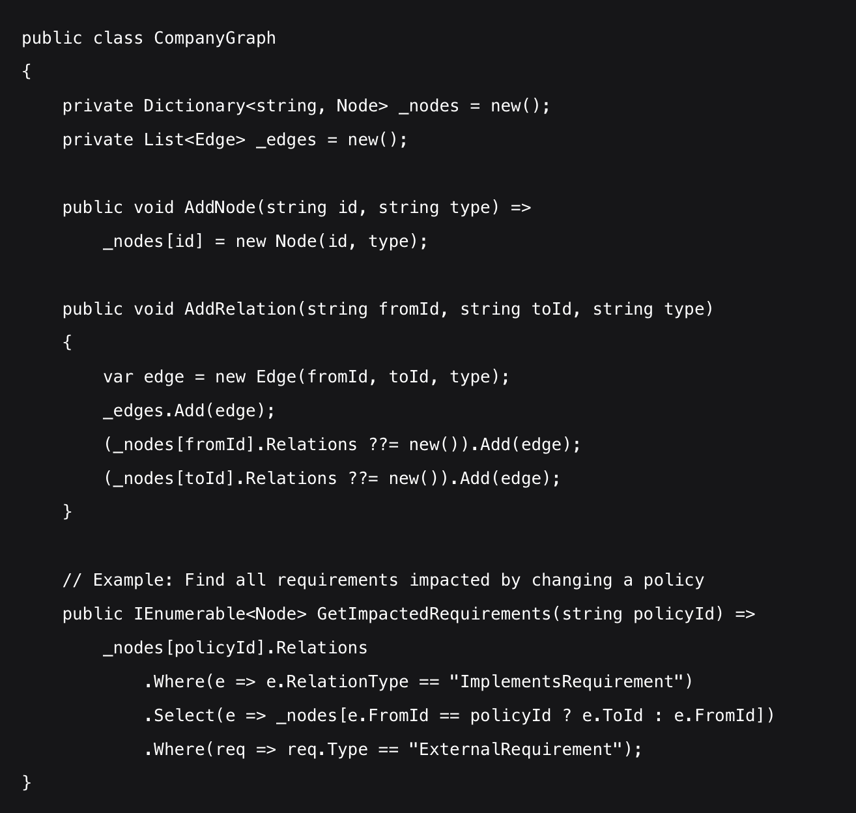Click the closing brace of the class
The height and width of the screenshot is (813, 856).
point(27,782)
